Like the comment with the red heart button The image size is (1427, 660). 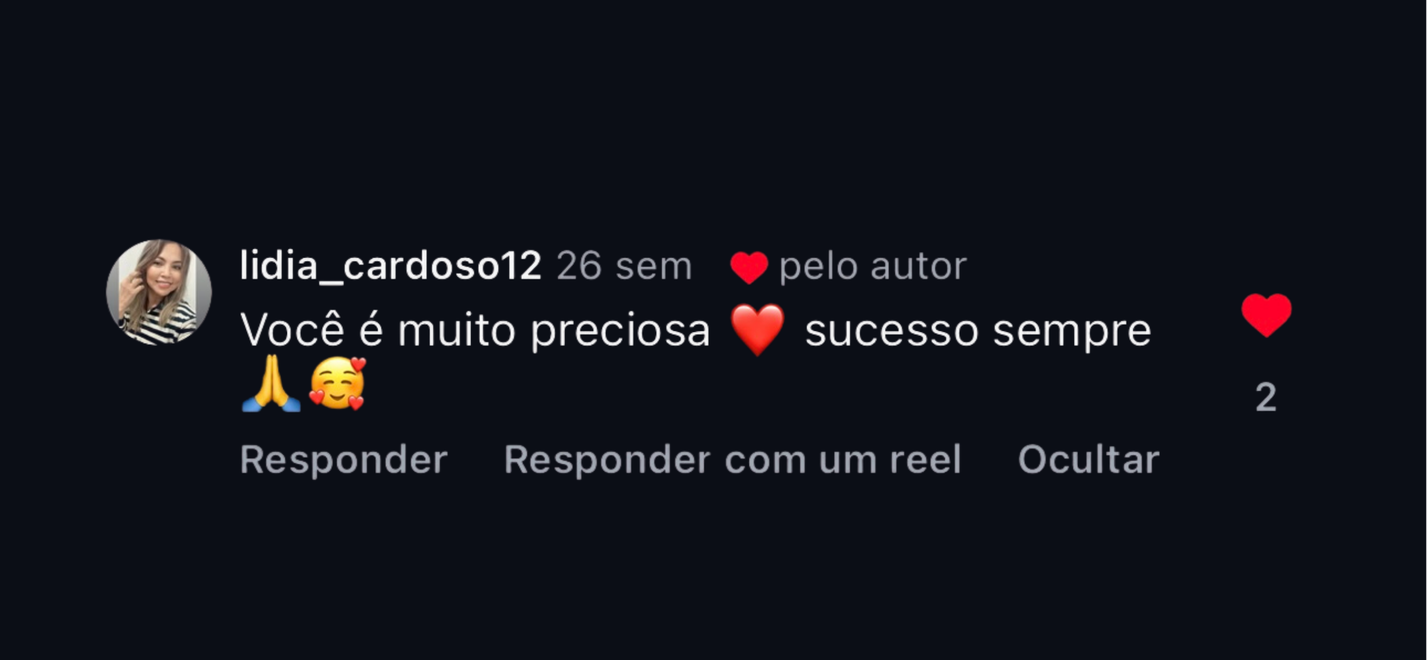(x=1266, y=315)
